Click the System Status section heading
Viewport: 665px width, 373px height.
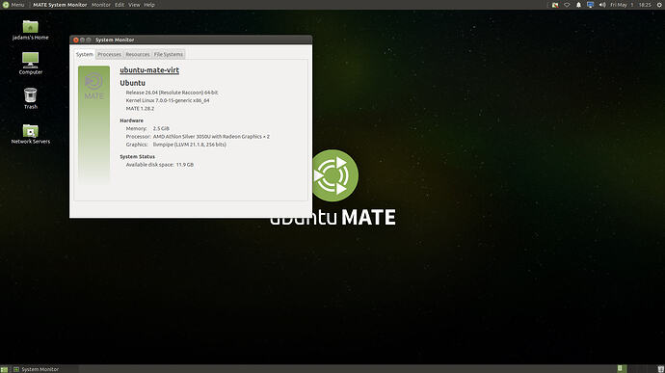[138, 156]
